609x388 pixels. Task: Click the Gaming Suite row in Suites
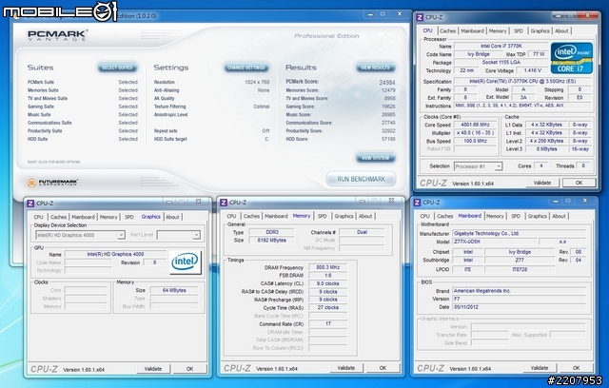click(x=83, y=107)
